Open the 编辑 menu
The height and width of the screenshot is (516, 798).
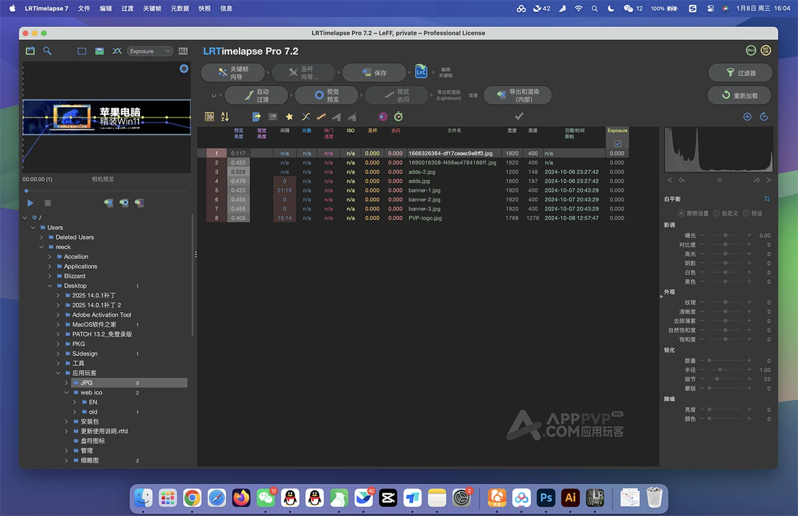pyautogui.click(x=106, y=8)
